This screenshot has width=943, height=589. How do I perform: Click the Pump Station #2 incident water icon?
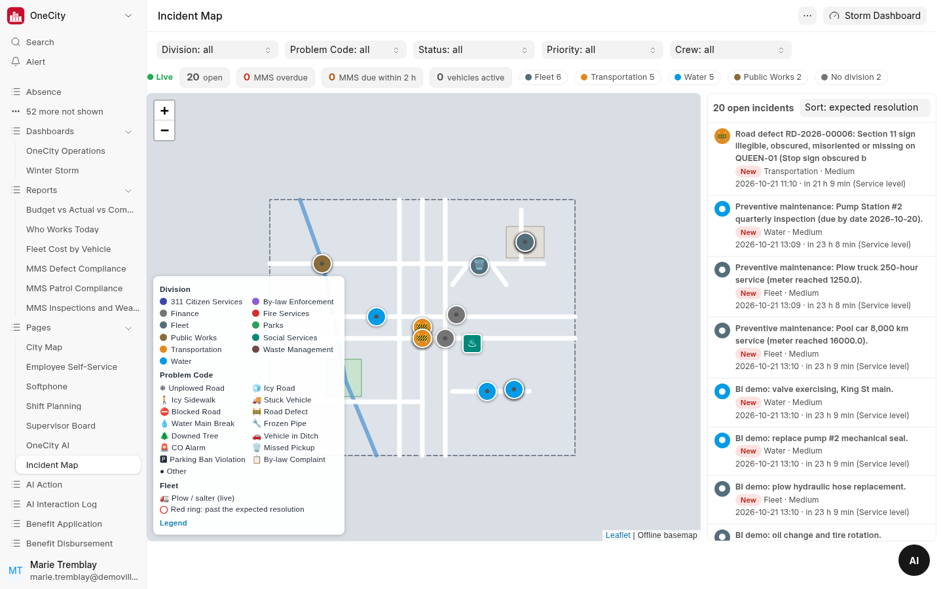tap(722, 209)
